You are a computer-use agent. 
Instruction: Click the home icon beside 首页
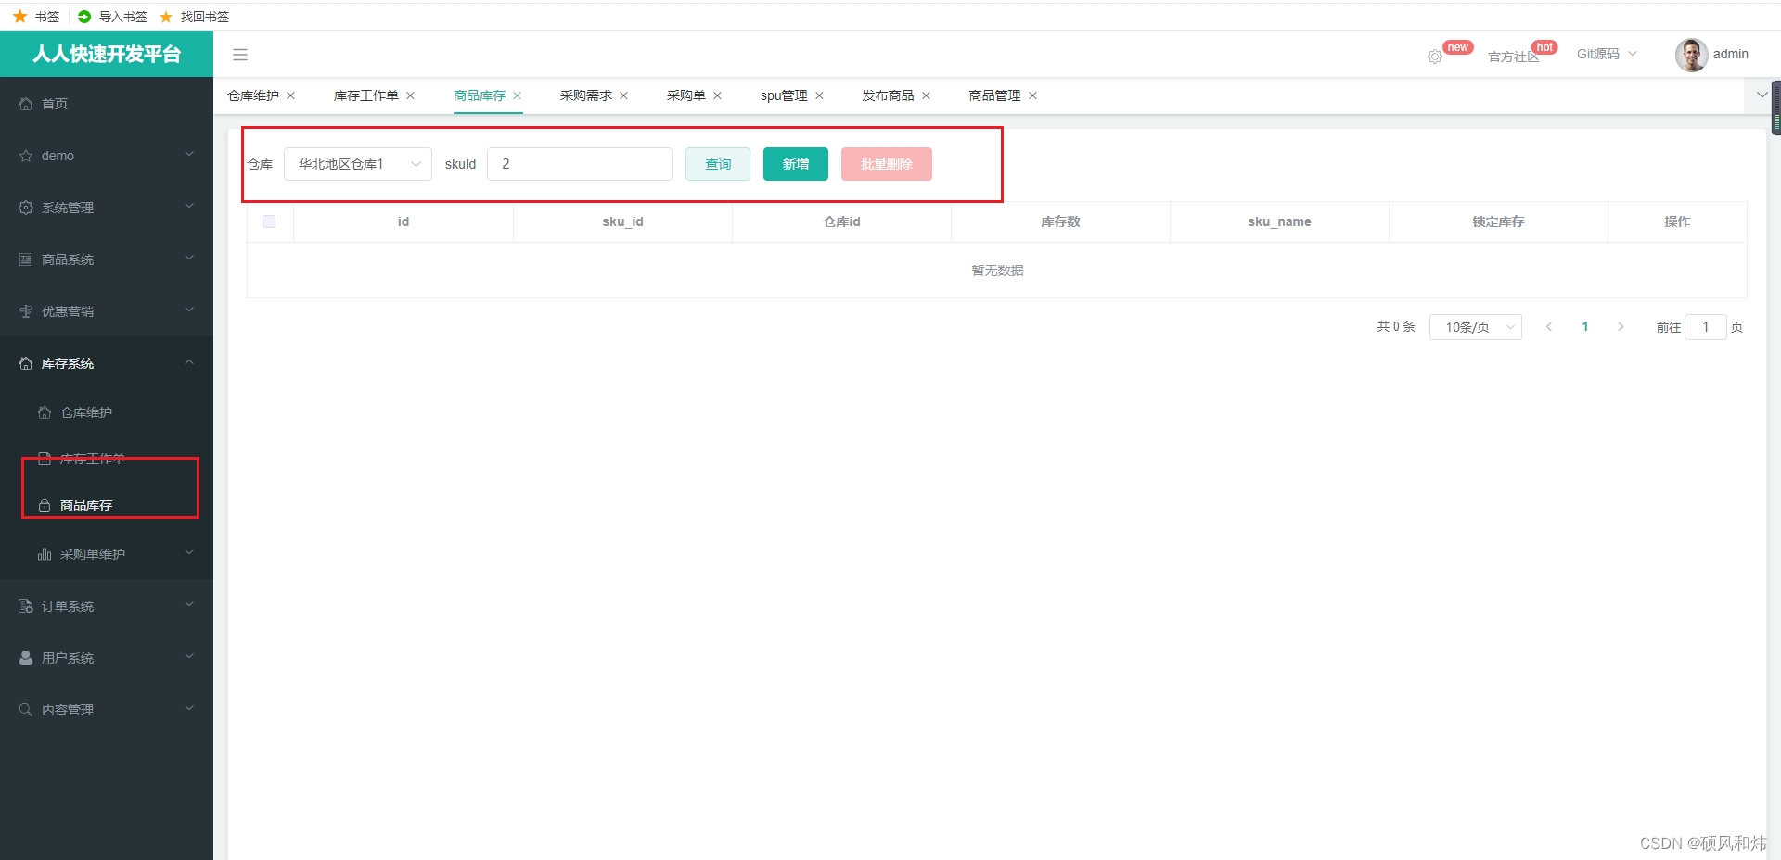(x=26, y=103)
